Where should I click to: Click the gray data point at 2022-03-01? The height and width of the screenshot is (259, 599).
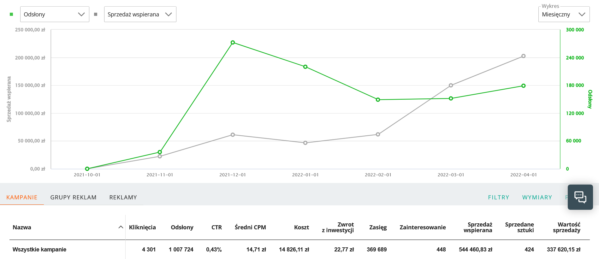(451, 85)
